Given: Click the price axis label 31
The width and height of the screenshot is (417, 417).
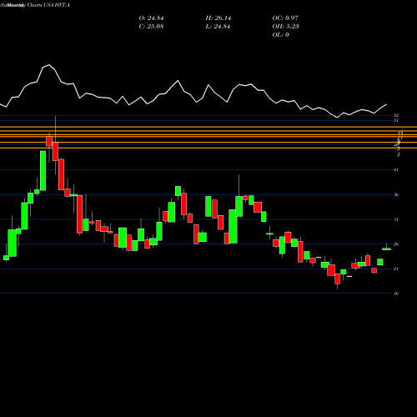Looking at the screenshot, I should click(x=396, y=219).
